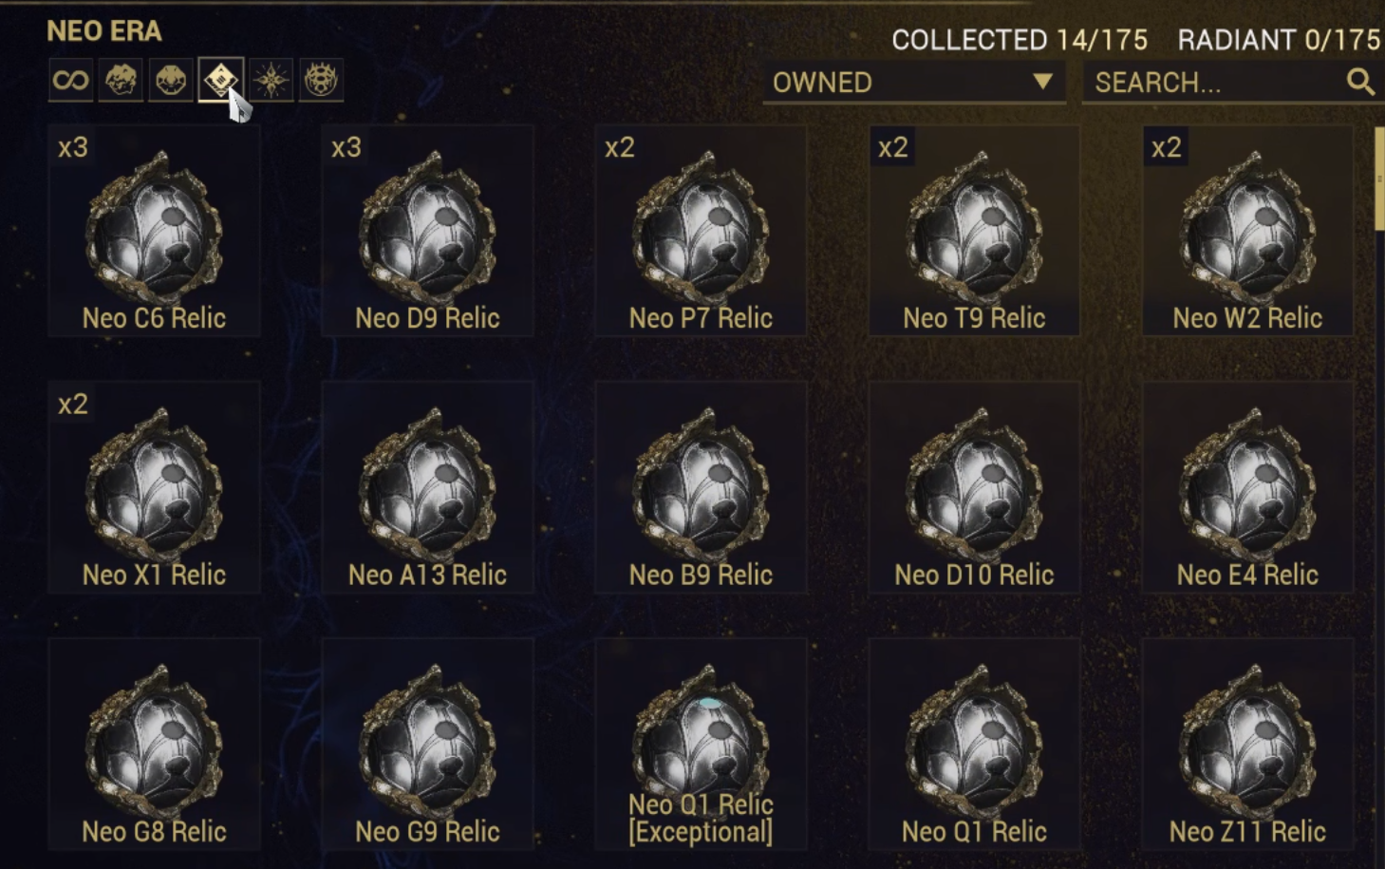
Task: Open the OWNED filter dropdown
Action: (x=913, y=83)
